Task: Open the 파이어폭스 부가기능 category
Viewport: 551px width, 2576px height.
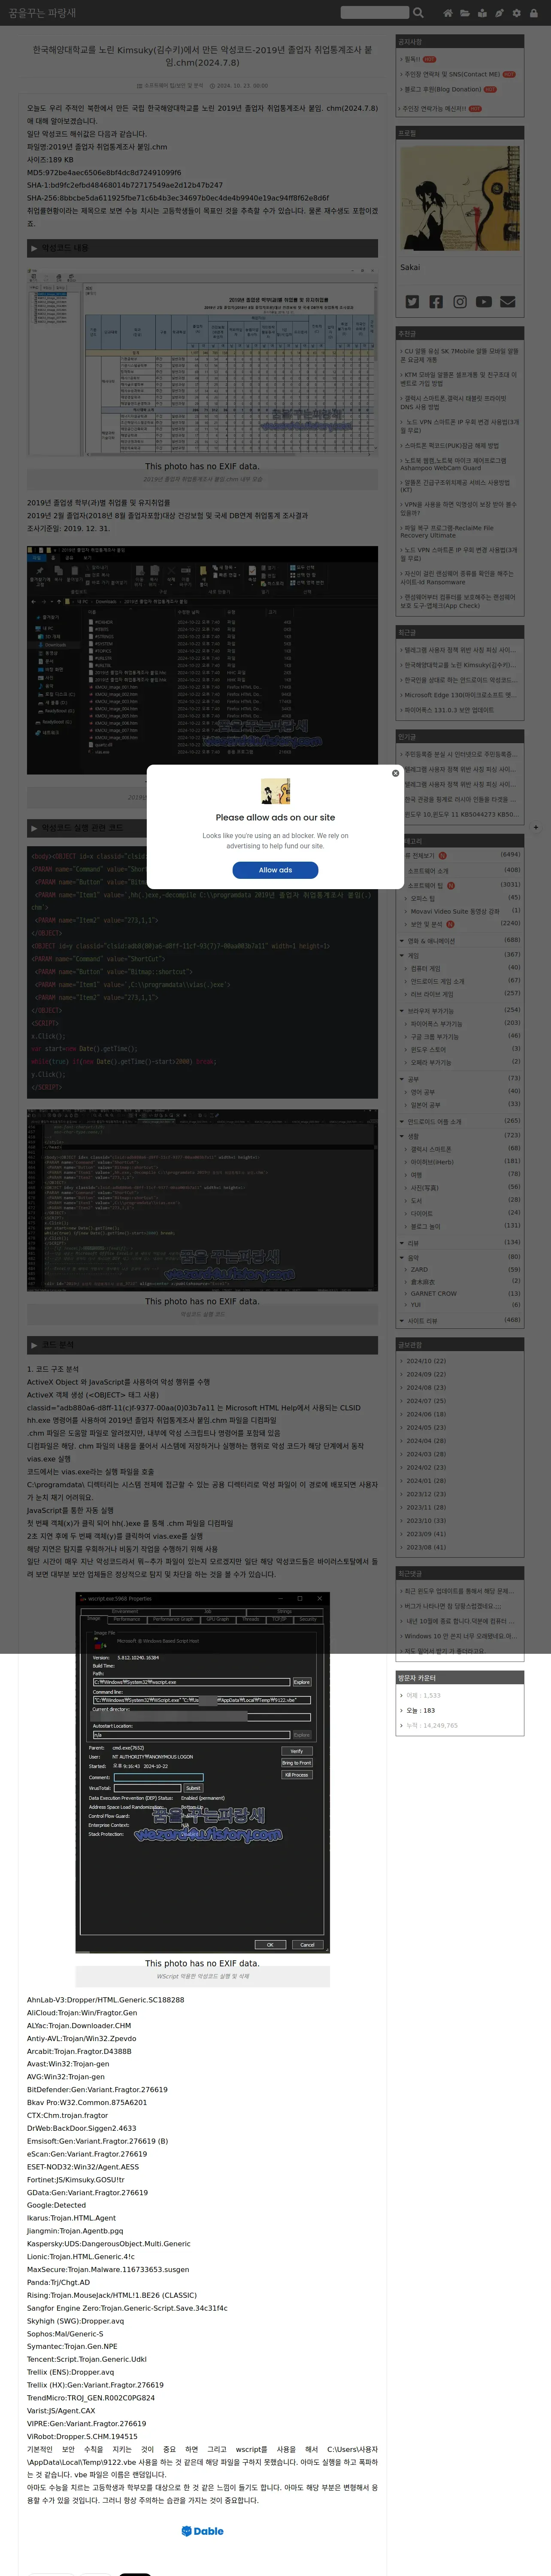Action: (x=437, y=1023)
